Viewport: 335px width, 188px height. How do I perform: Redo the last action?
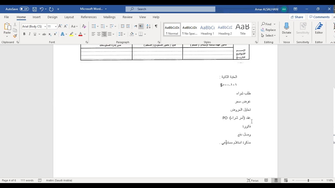[51, 9]
